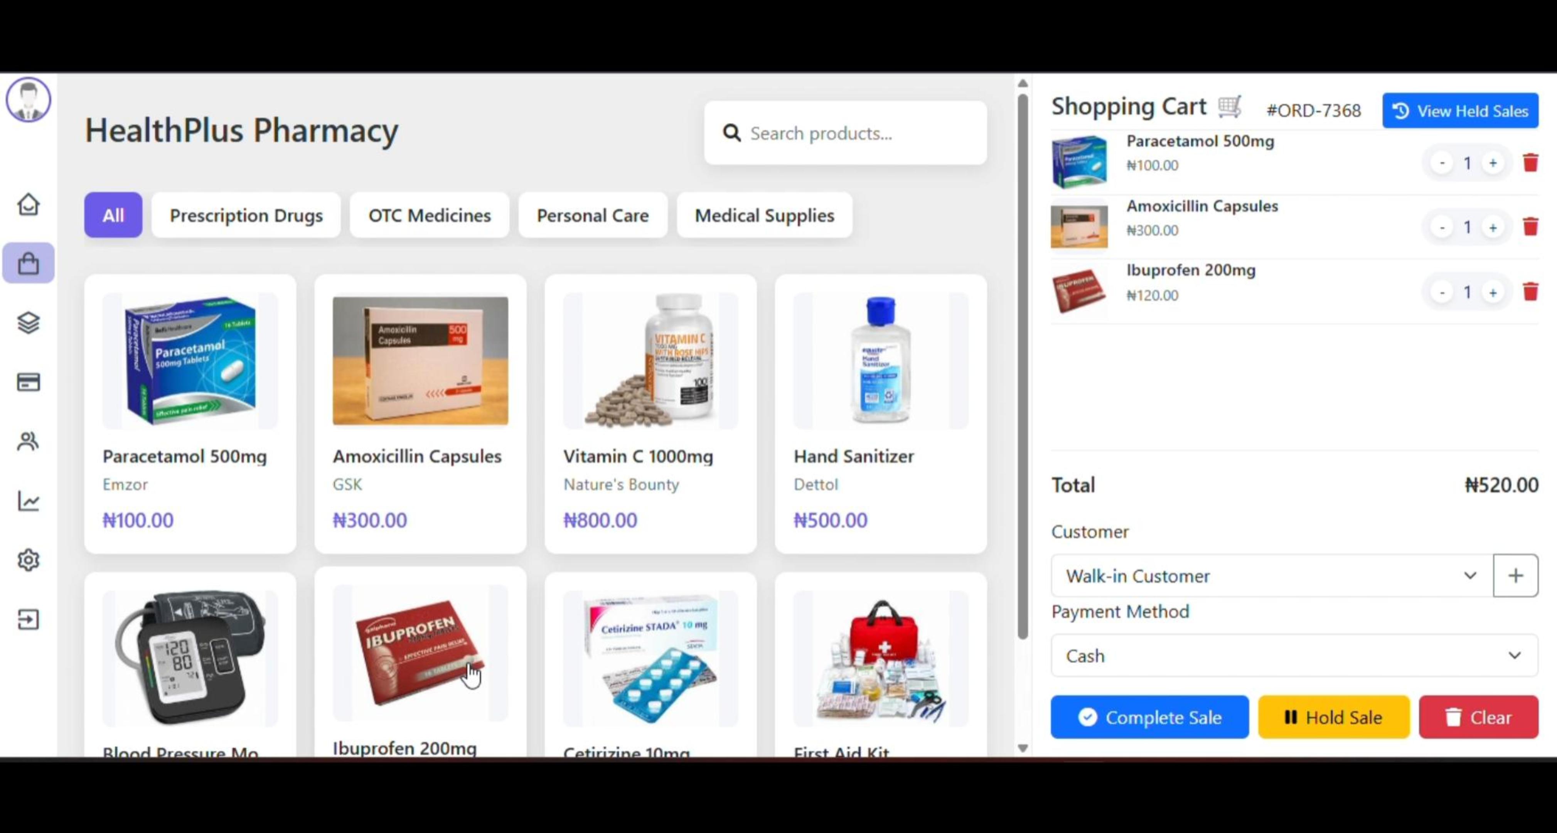1557x833 pixels.
Task: Remove Ibuprofen 200mg using red trash icon
Action: [x=1530, y=292]
